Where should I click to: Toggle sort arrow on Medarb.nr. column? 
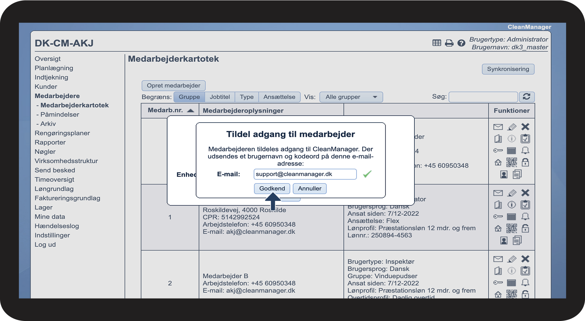(x=190, y=111)
